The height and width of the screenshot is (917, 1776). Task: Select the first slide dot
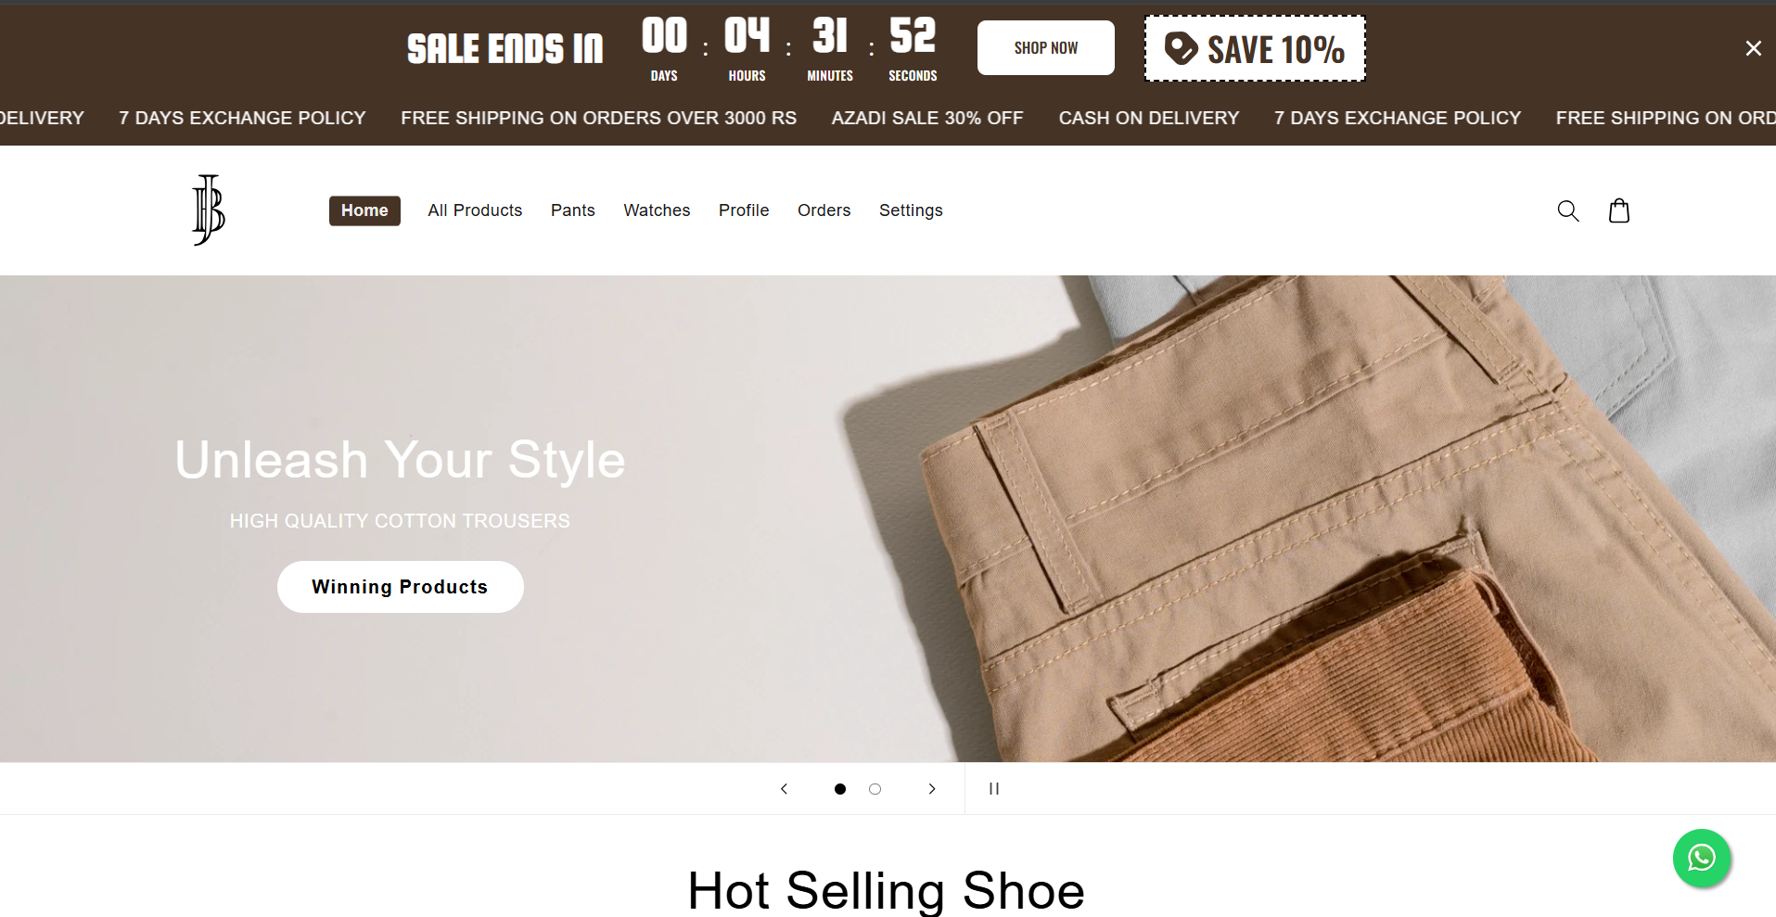click(x=839, y=789)
